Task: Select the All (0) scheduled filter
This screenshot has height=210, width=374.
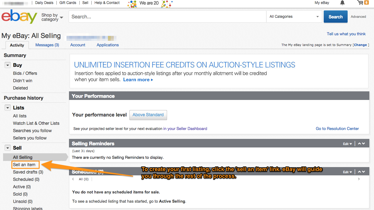Action: click(83, 179)
